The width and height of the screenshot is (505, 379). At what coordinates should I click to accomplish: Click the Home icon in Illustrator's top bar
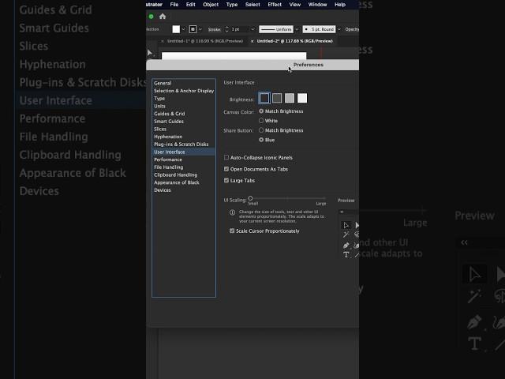tap(163, 17)
